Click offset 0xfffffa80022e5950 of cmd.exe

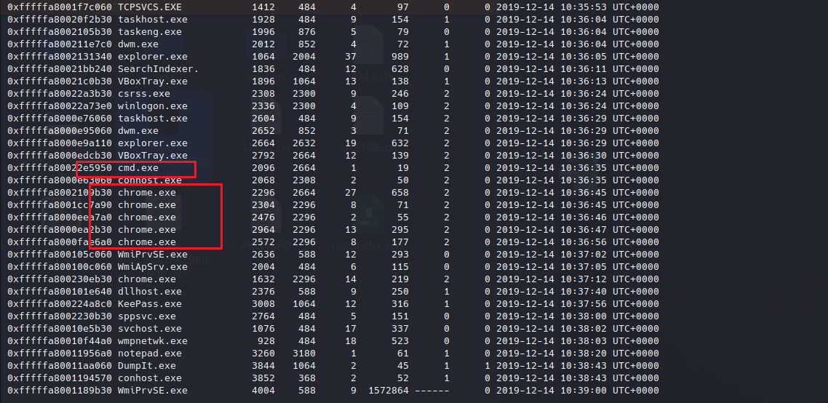click(60, 168)
